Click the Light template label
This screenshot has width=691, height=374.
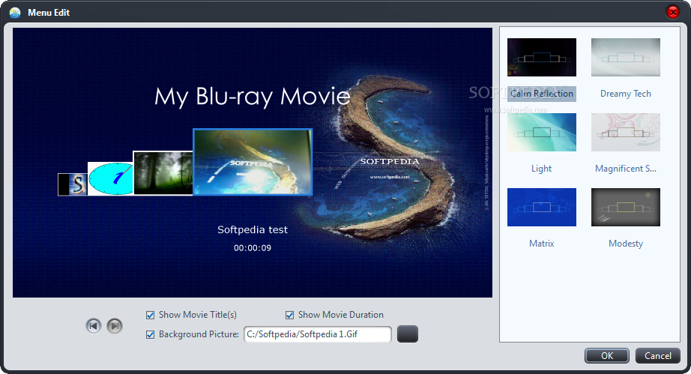coord(542,169)
